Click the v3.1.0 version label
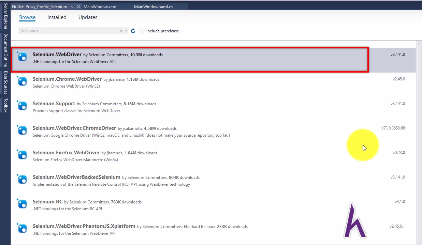 [x=400, y=202]
